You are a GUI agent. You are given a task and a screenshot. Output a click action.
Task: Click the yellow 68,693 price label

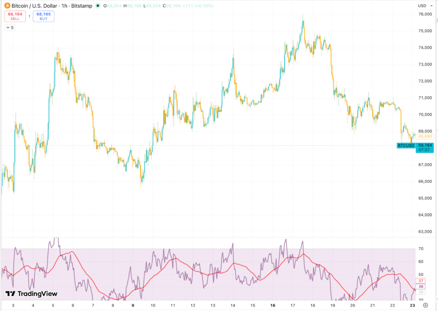coord(425,136)
